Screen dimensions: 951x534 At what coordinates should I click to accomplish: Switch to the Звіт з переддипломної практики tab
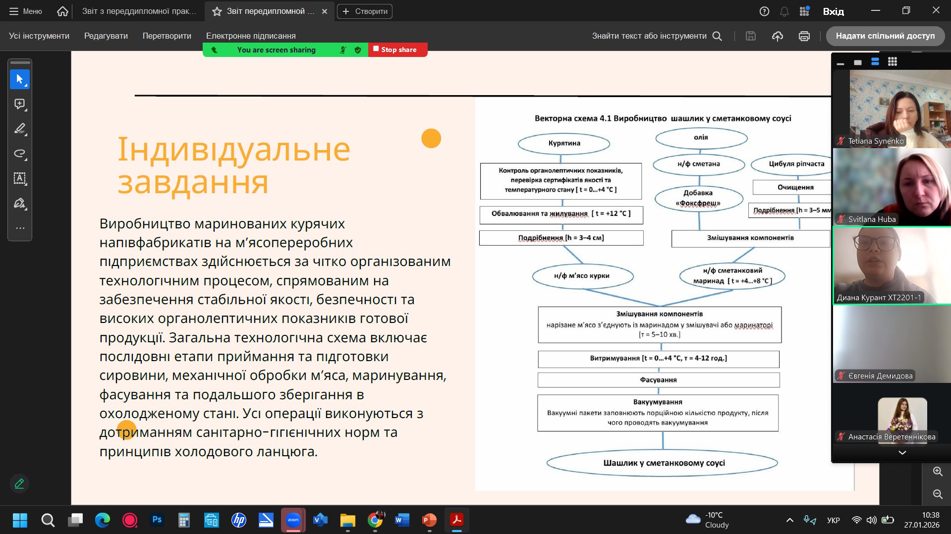click(139, 11)
